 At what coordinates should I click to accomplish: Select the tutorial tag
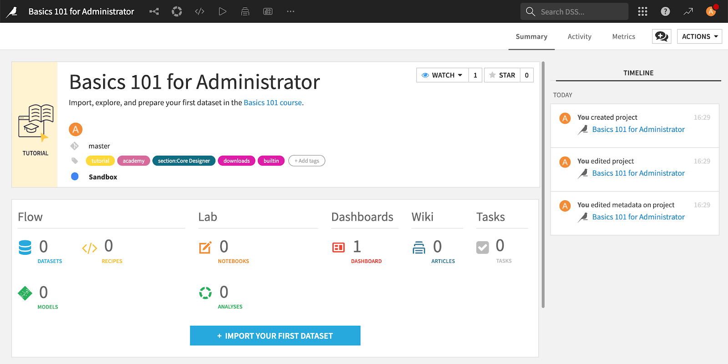point(100,161)
